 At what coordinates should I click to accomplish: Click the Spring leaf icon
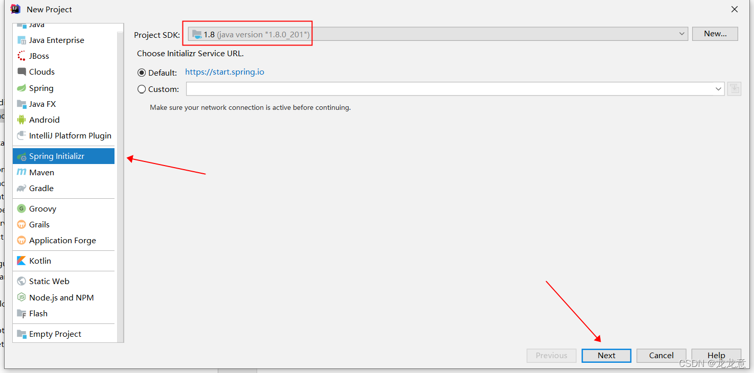pos(21,88)
